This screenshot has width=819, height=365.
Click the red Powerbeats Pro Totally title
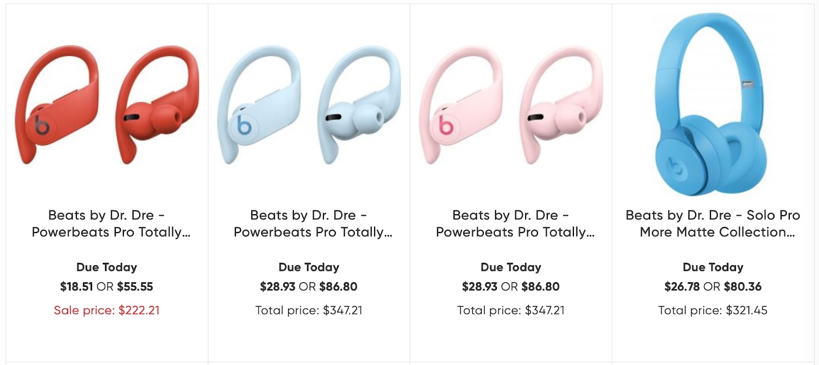point(111,223)
